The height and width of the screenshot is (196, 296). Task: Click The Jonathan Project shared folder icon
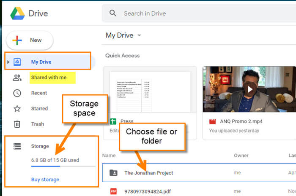(x=113, y=173)
